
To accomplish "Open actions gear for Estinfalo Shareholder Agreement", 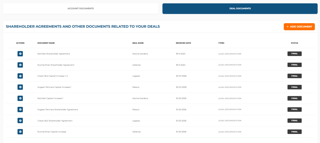I will click(x=20, y=54).
